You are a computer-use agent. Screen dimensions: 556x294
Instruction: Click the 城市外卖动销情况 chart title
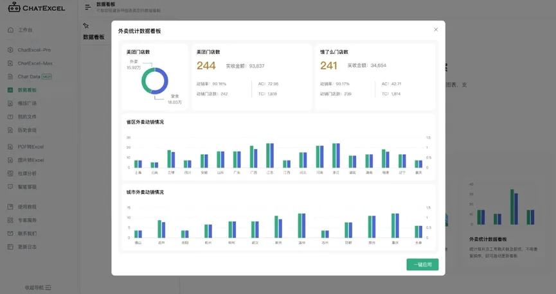point(145,193)
